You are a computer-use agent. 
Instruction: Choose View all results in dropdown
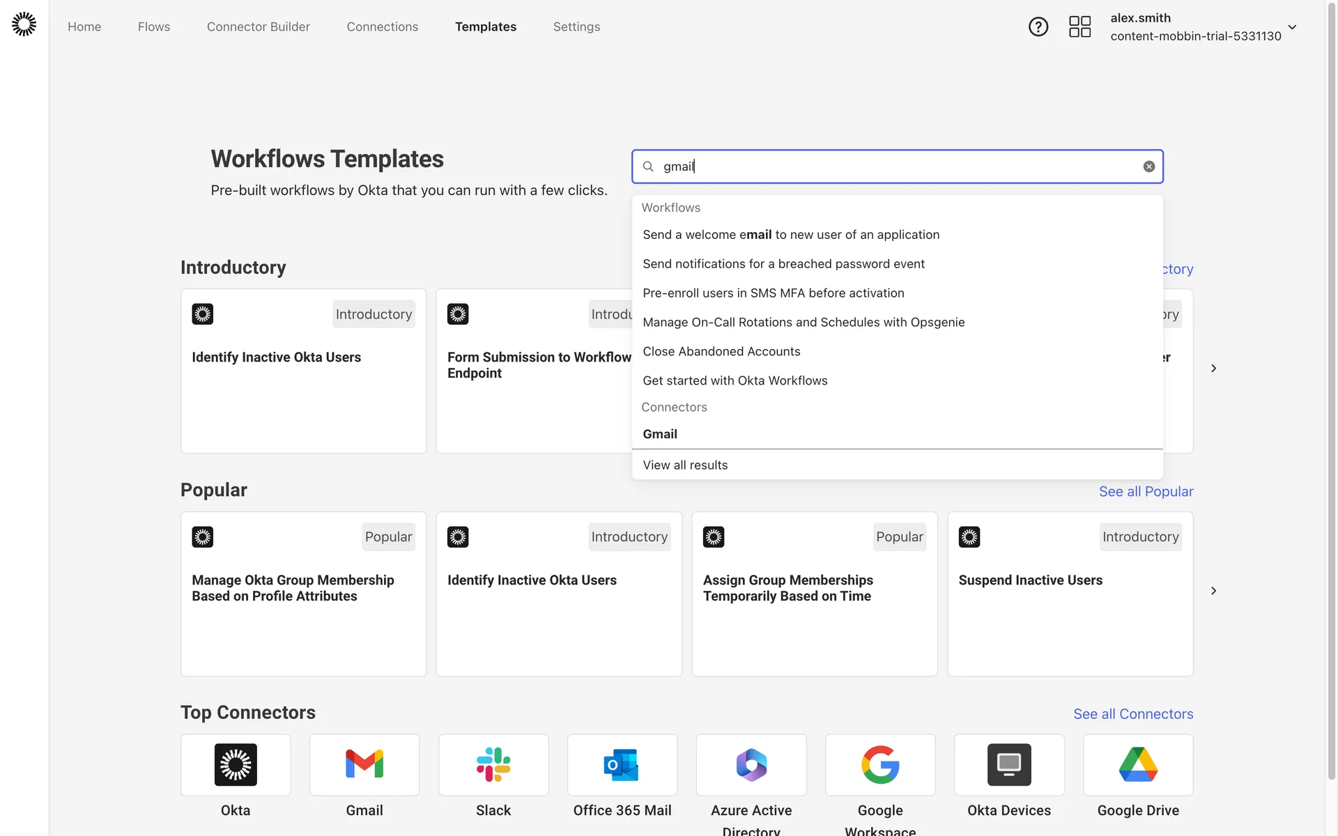click(685, 465)
